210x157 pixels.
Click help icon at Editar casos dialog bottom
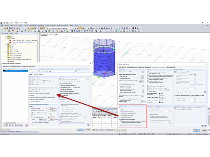click(x=3, y=130)
